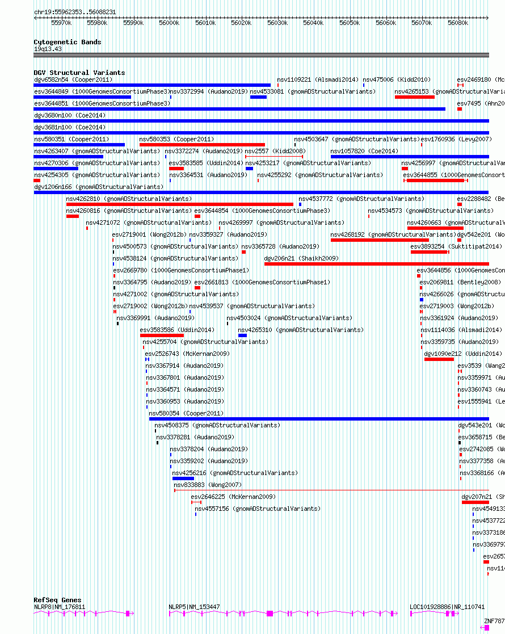
Task: Select LOC101928886|NR_110741 gene label
Action: (x=447, y=607)
